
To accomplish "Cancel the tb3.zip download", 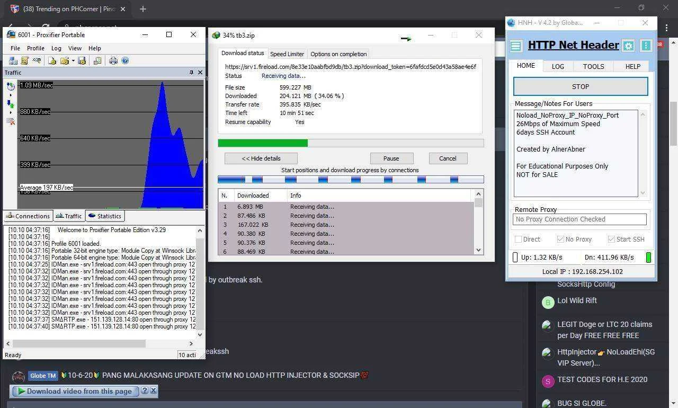I will click(x=448, y=158).
